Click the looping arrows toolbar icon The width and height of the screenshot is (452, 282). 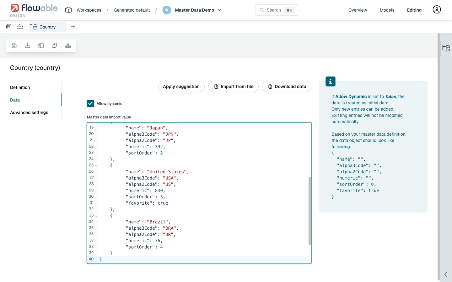pos(55,46)
